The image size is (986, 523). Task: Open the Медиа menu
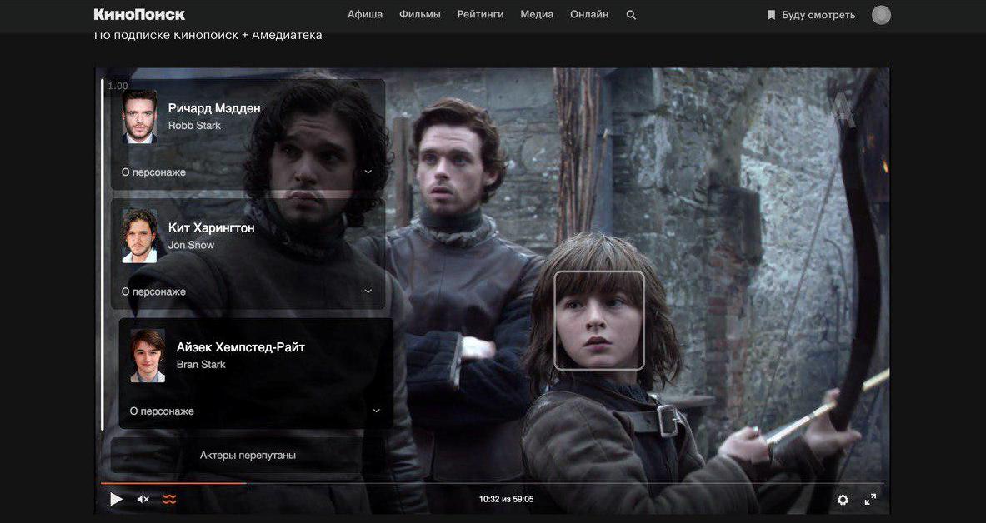pos(537,14)
